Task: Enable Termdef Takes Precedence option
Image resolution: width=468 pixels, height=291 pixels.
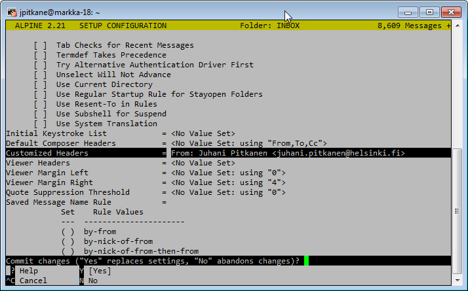Action: (41, 56)
